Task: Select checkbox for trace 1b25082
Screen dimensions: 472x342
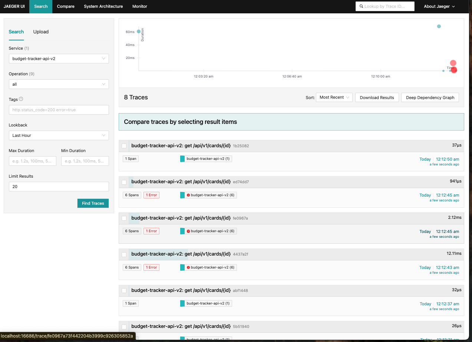Action: (124, 146)
